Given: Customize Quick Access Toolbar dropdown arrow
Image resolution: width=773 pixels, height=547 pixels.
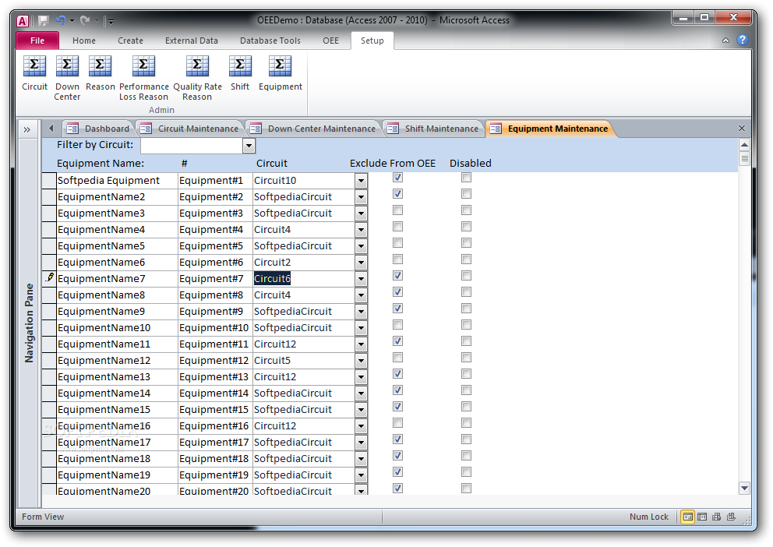Looking at the screenshot, I should tap(111, 21).
